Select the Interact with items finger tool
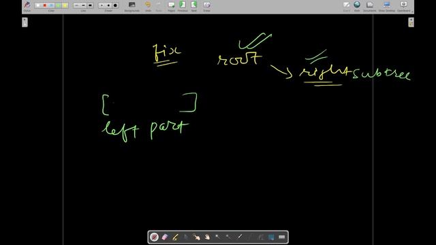This screenshot has height=245, width=436. [197, 237]
